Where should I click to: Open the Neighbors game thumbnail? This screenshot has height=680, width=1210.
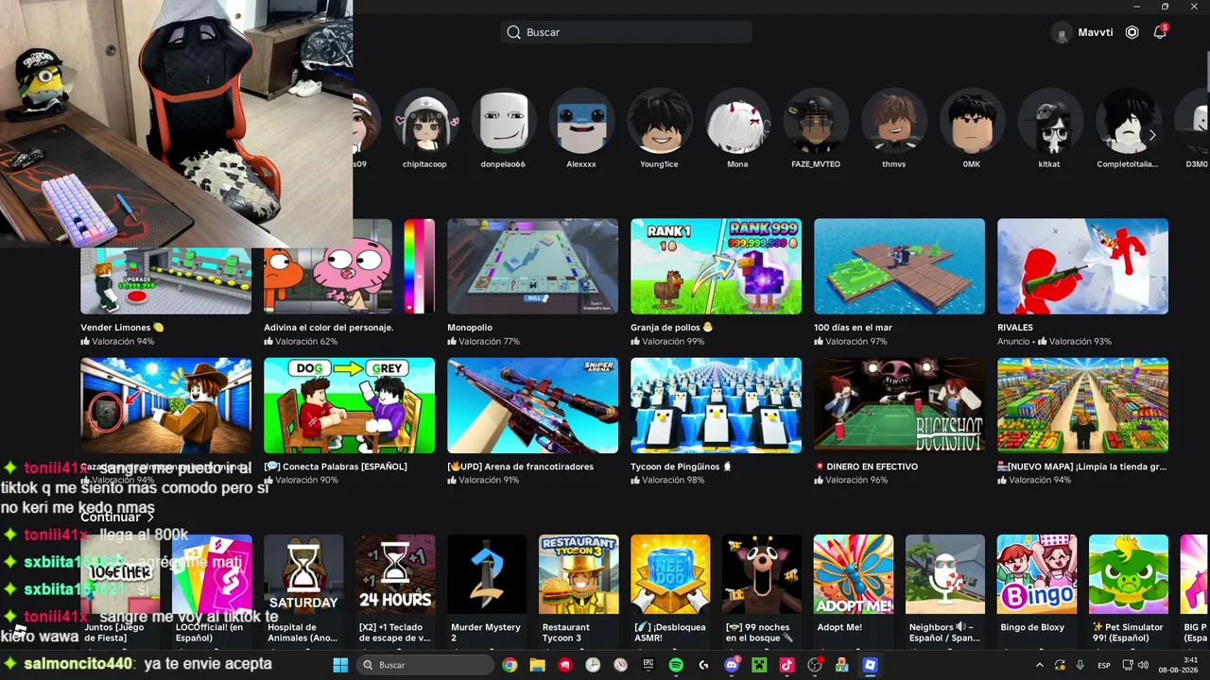click(945, 574)
